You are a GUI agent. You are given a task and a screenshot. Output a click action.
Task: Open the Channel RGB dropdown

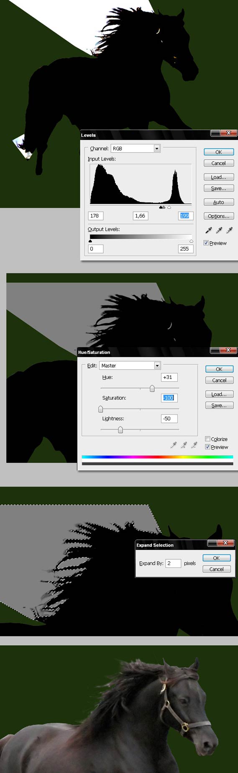point(136,148)
